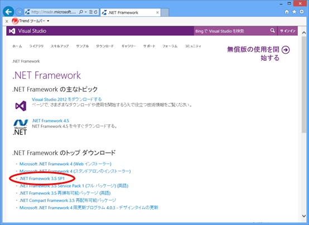Click the browser Forward arrow button

tap(19, 12)
